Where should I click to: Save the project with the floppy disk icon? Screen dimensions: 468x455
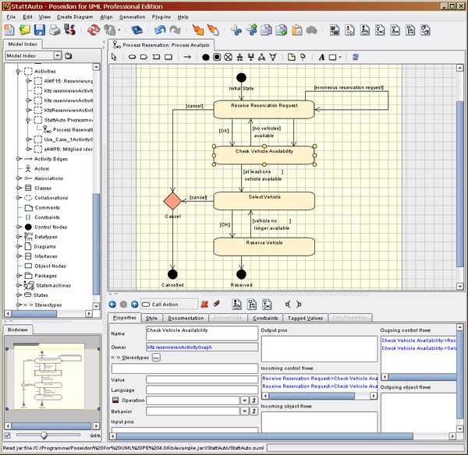40,30
